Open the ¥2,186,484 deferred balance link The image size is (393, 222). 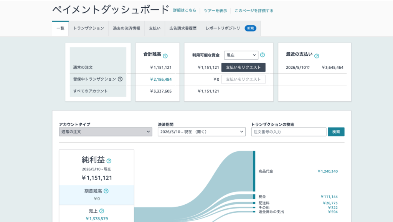pos(161,79)
